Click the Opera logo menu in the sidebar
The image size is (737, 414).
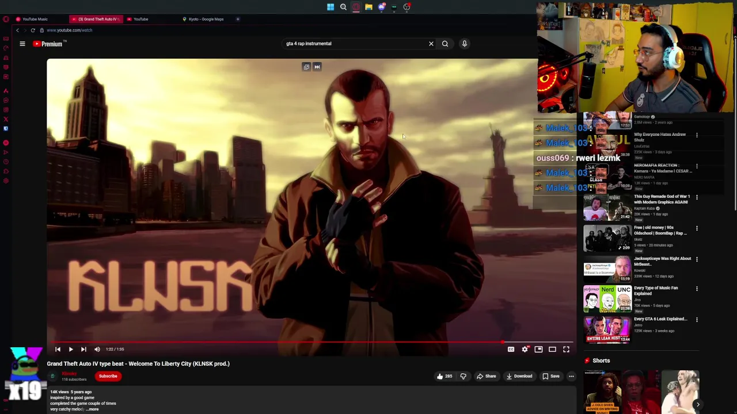coord(6,19)
